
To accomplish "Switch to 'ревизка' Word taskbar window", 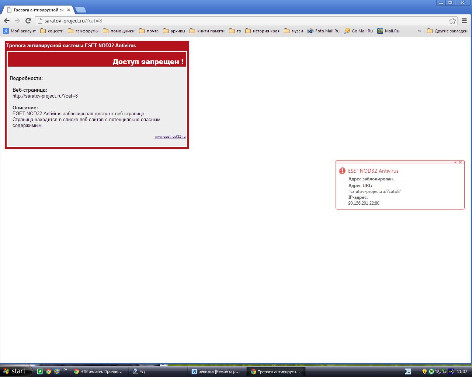I will click(x=218, y=371).
